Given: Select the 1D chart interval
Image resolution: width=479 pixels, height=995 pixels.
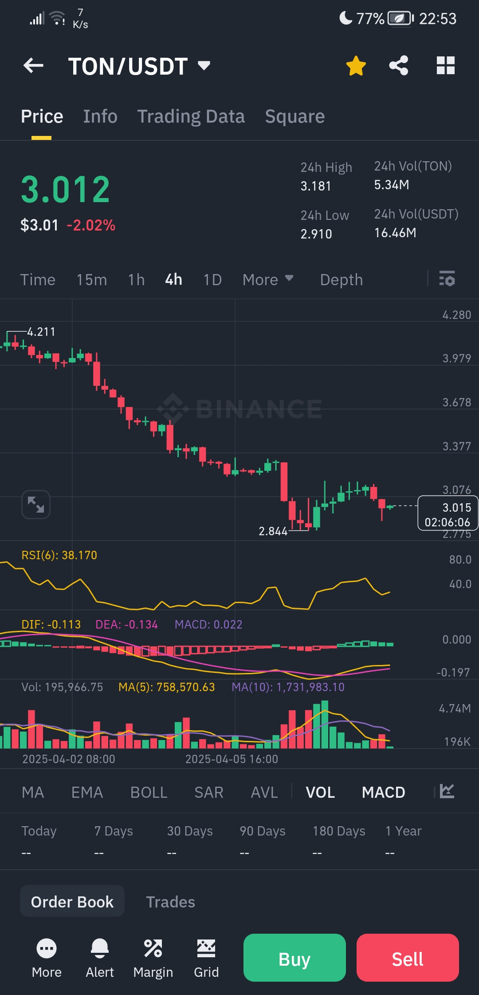Looking at the screenshot, I should tap(212, 280).
